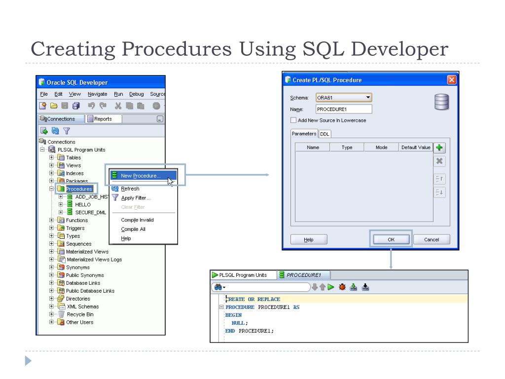The image size is (505, 379).
Task: Click the New Connection icon in Connections panel
Action: pos(44,130)
